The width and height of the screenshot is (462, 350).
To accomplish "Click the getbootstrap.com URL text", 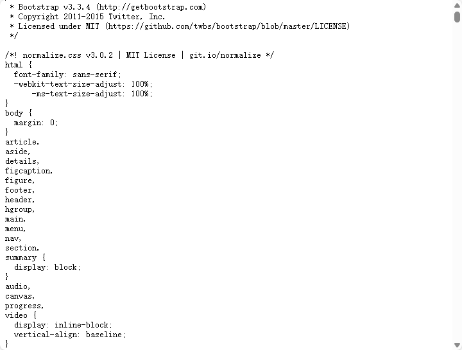I will click(151, 7).
